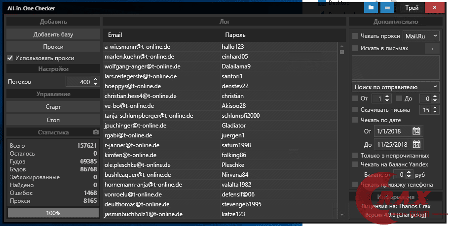Click the blue list icon in title bar
This screenshot has height=226, width=449.
[x=387, y=8]
